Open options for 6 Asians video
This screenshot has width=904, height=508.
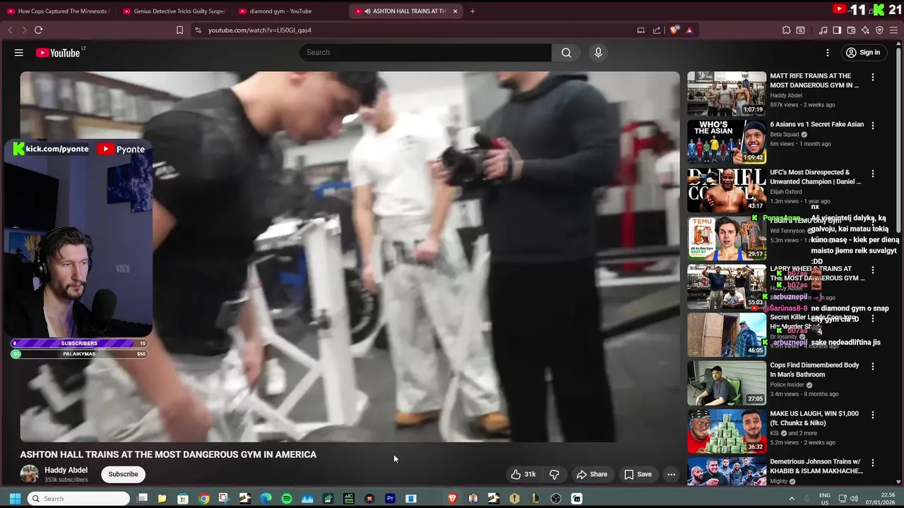click(x=873, y=126)
